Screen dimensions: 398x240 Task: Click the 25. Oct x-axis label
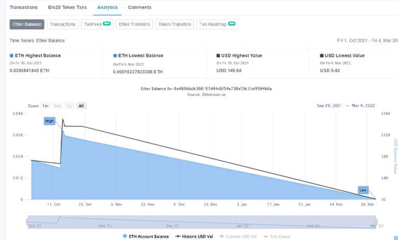coord(85,204)
